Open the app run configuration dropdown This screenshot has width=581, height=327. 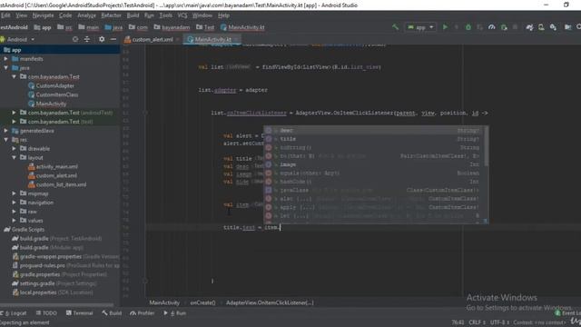click(420, 27)
